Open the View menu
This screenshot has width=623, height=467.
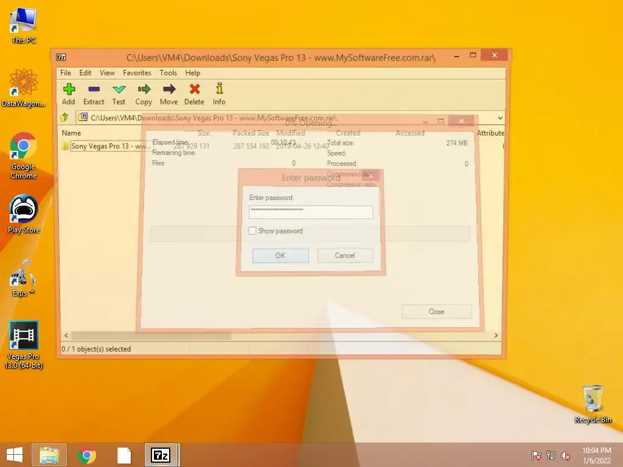[107, 73]
